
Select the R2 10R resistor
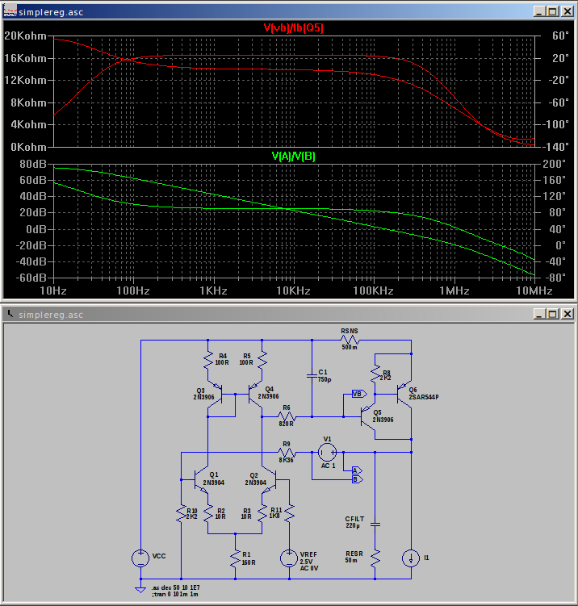(208, 514)
